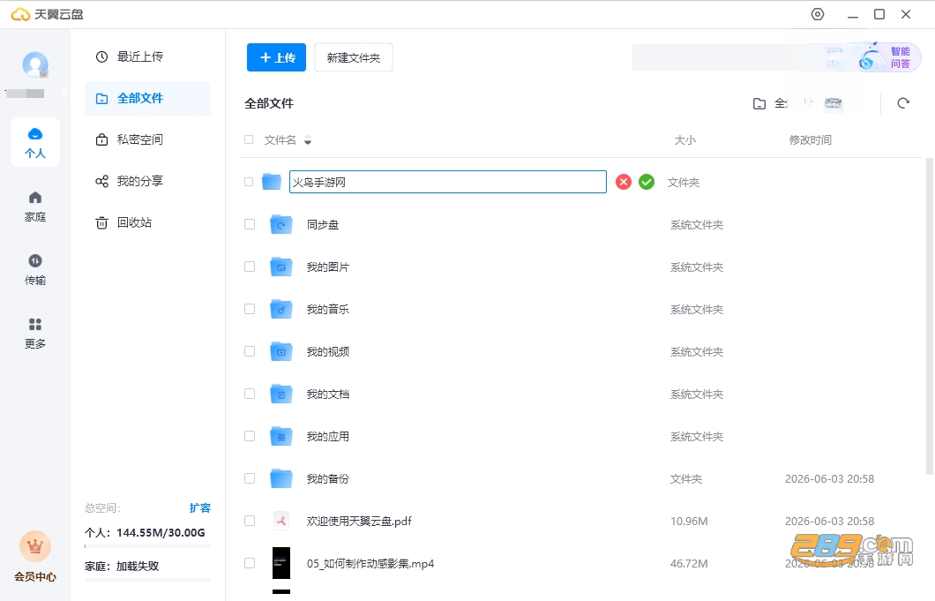The image size is (935, 601).
Task: Click the folder name input containing 火鸟手游网
Action: (448, 182)
